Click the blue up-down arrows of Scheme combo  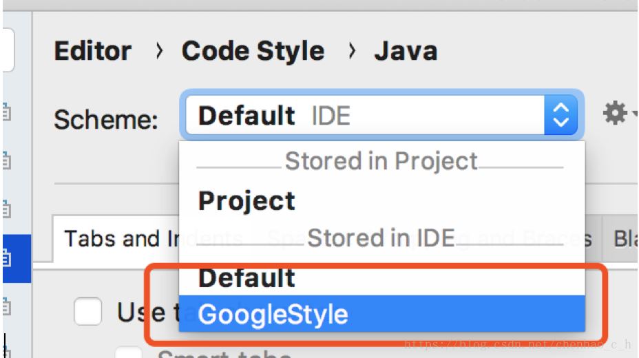[561, 116]
